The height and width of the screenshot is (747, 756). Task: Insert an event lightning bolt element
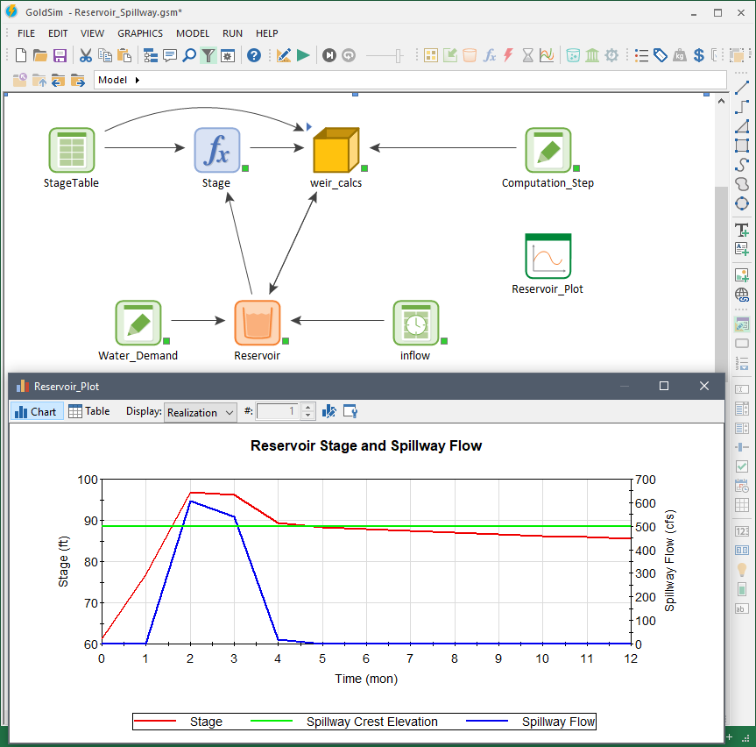pyautogui.click(x=508, y=55)
